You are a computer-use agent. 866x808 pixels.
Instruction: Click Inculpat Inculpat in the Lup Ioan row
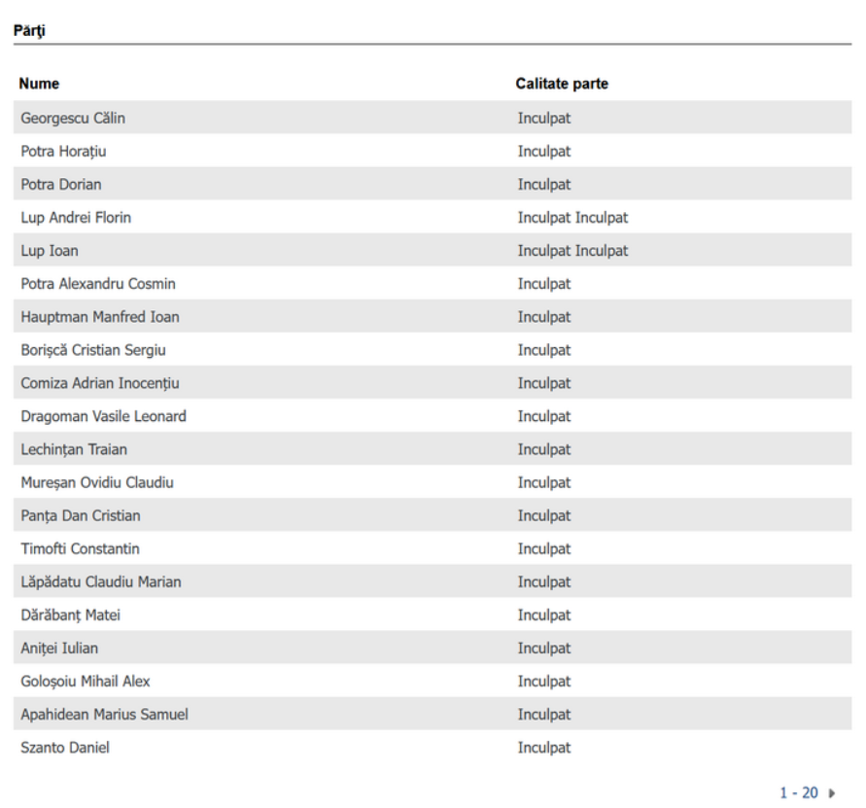572,251
